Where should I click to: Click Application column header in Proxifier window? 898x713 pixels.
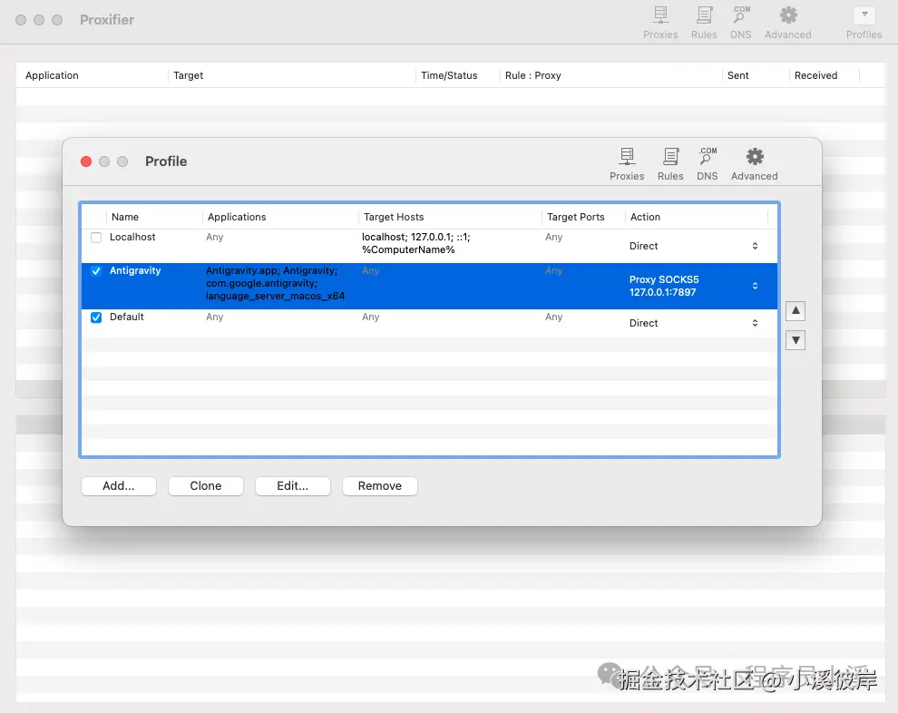click(52, 75)
